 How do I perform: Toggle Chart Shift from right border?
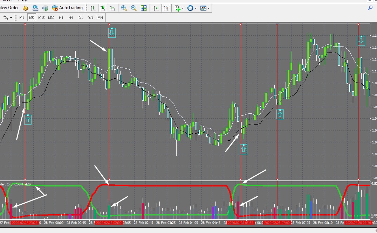pos(166,8)
